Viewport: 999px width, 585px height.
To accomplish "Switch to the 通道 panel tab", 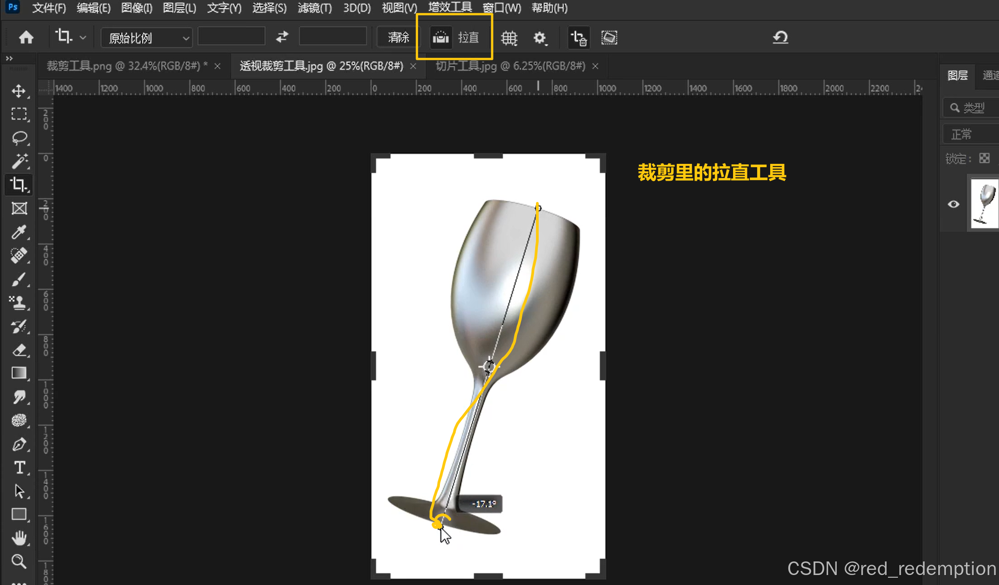I will (x=991, y=75).
